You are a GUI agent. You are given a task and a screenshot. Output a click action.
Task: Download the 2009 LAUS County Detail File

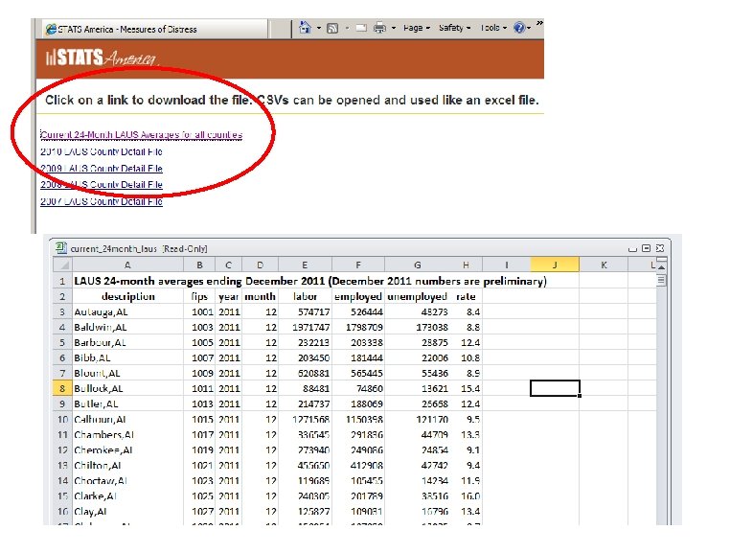(x=102, y=168)
